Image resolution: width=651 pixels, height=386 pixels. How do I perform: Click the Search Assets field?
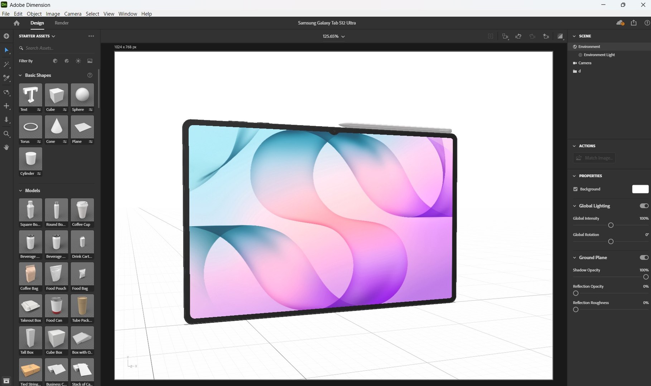pyautogui.click(x=57, y=48)
